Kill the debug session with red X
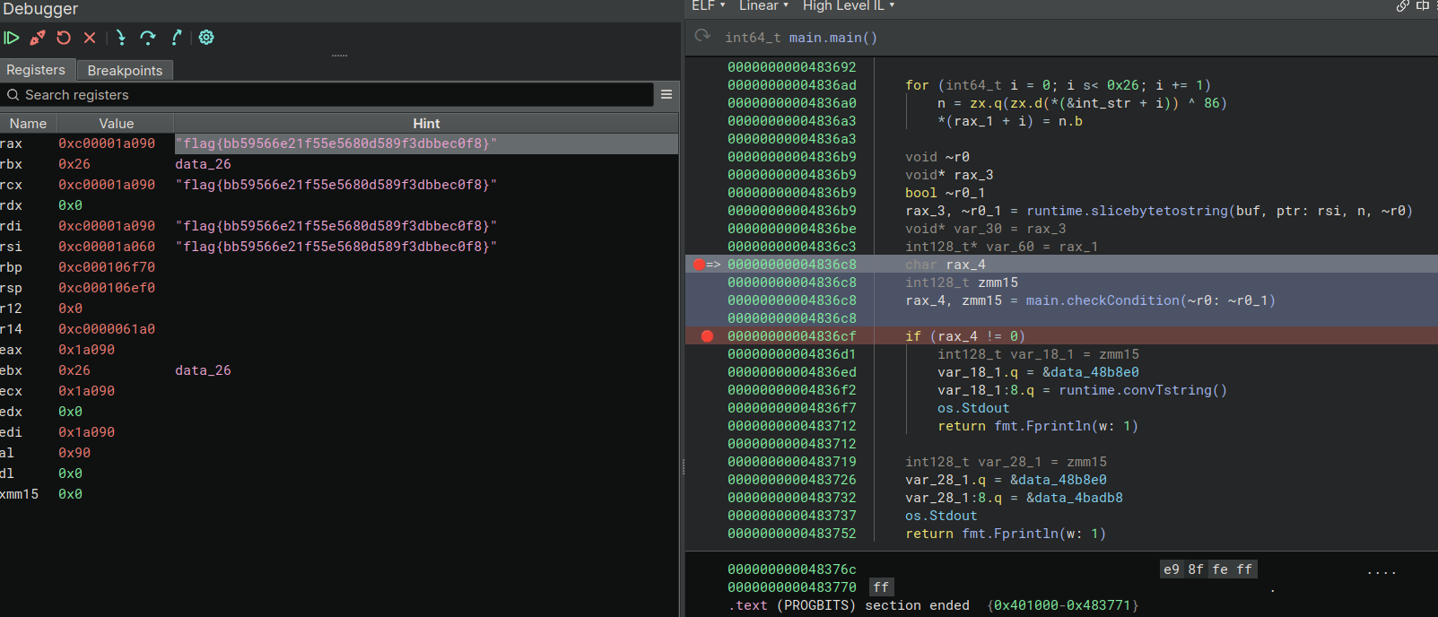The image size is (1438, 617). (x=90, y=38)
